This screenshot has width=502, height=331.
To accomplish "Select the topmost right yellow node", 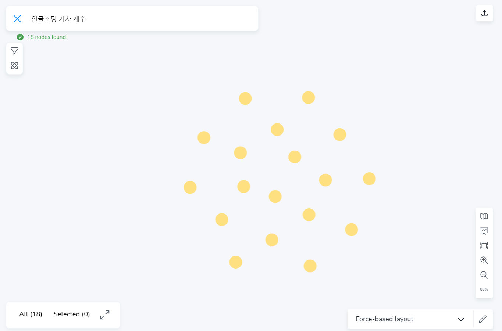I will tap(308, 98).
